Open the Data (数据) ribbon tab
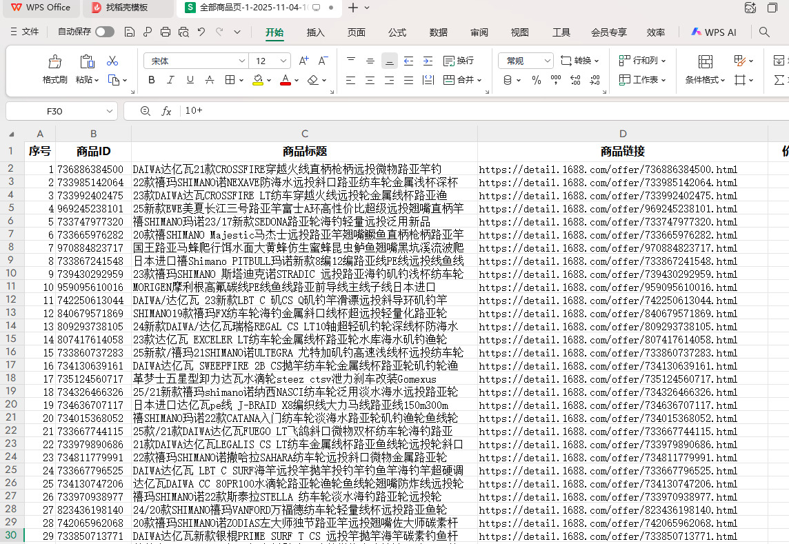Viewport: 789px width, 544px height. point(439,32)
